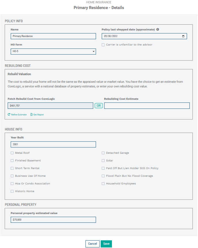Click the Get Report document icon
This screenshot has height=248, width=198.
click(31, 115)
